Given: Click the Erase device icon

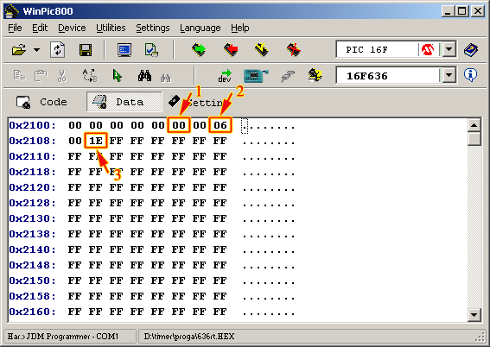Looking at the screenshot, I should click(x=294, y=49).
